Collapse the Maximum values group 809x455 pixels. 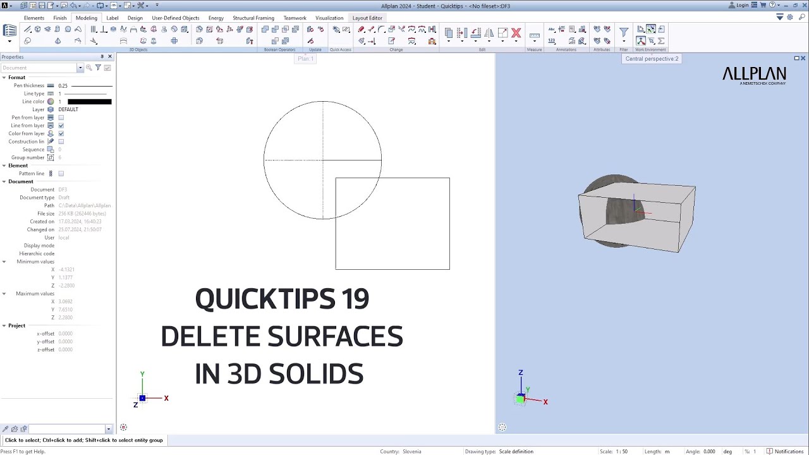(x=4, y=294)
